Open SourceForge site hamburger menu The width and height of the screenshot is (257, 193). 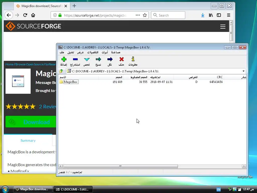223,26
